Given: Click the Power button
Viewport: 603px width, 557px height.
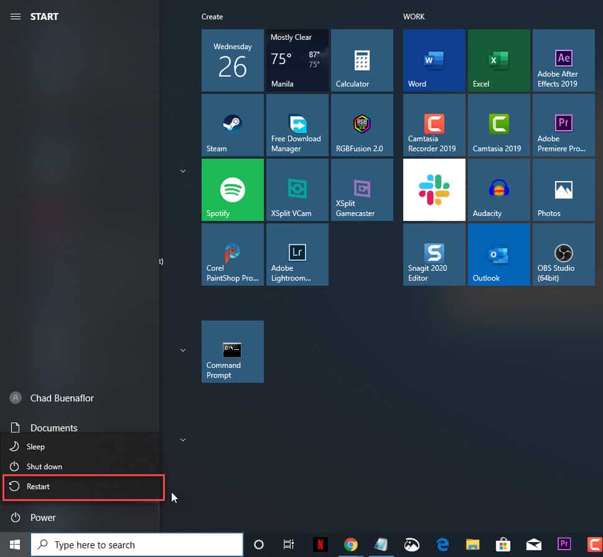Looking at the screenshot, I should click(x=79, y=518).
